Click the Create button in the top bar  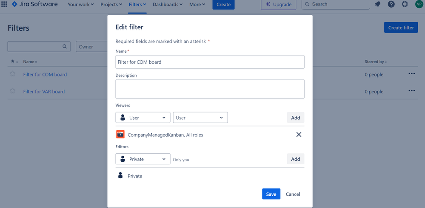click(x=223, y=5)
